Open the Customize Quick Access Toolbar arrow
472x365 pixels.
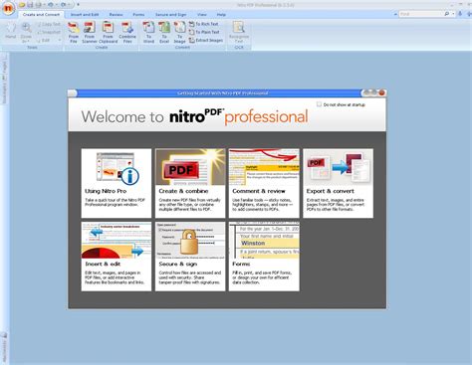(x=79, y=5)
